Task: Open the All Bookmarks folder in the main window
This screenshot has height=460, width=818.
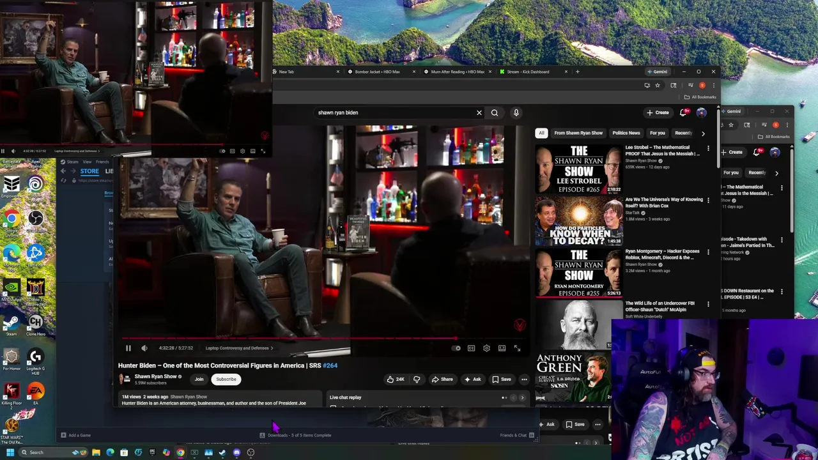Action: tap(700, 97)
